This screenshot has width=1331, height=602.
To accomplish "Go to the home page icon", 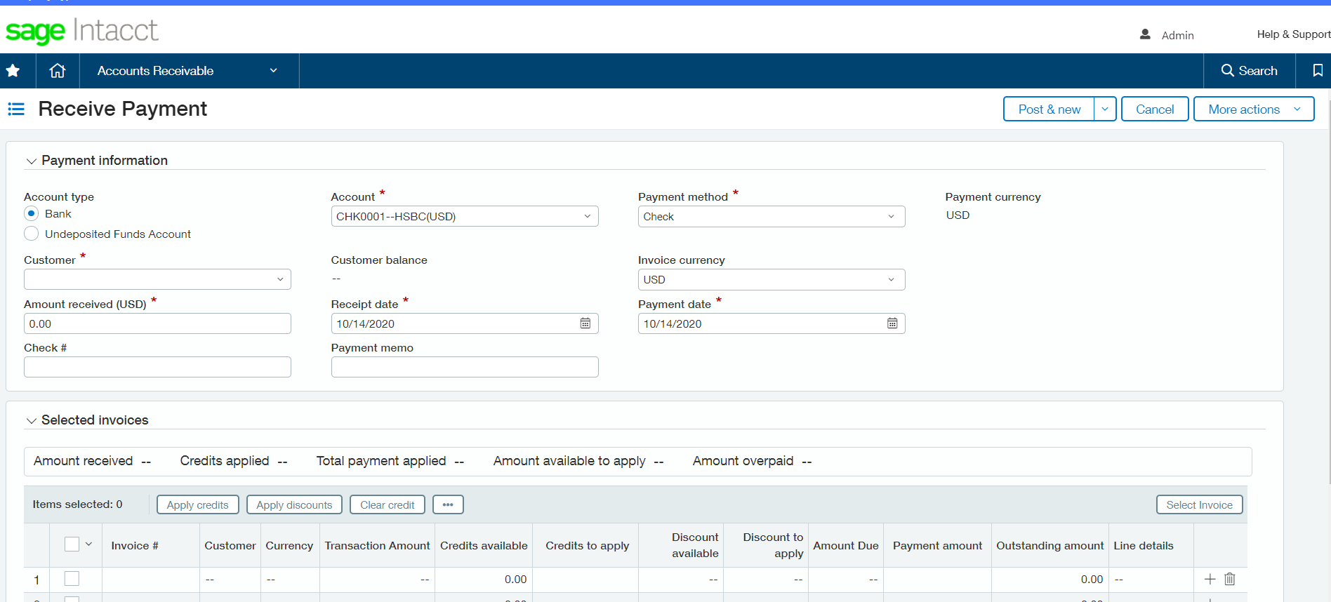I will click(58, 71).
